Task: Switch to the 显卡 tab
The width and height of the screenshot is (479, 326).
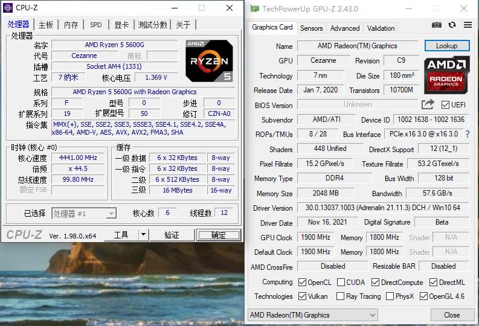Action: [x=121, y=25]
